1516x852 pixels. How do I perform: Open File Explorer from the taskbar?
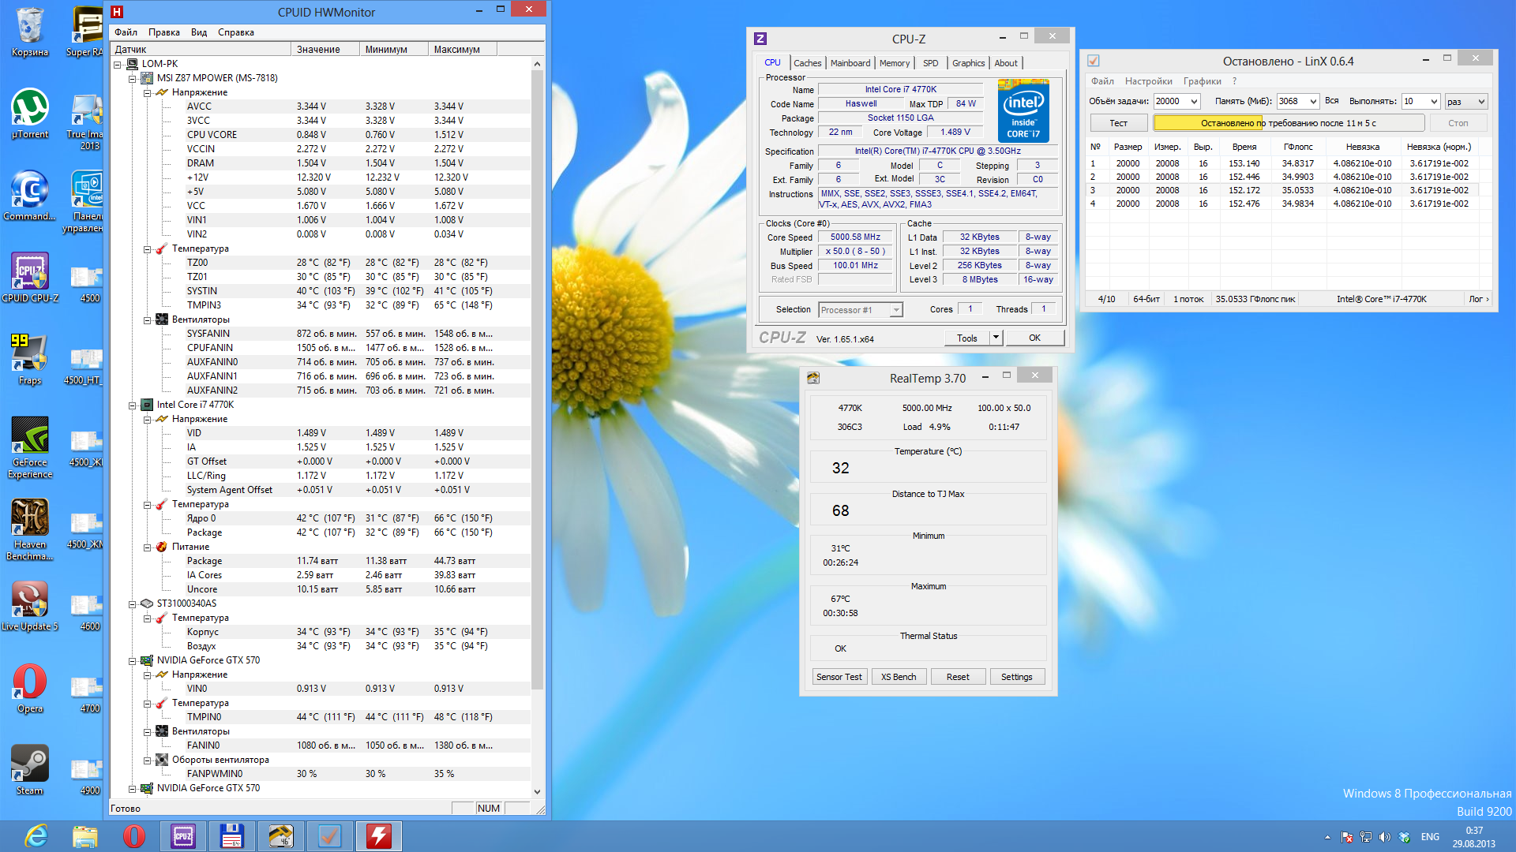84,836
